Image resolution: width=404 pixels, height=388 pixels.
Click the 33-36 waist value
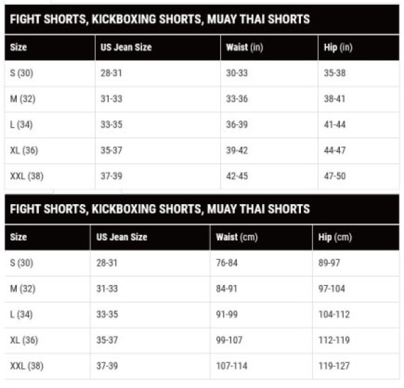click(x=237, y=98)
